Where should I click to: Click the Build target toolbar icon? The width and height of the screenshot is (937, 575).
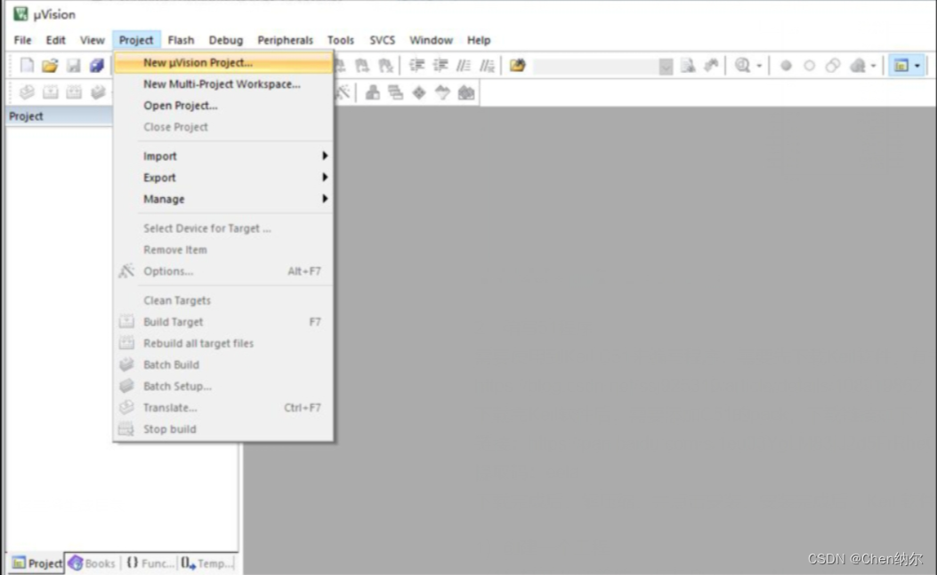coord(50,92)
